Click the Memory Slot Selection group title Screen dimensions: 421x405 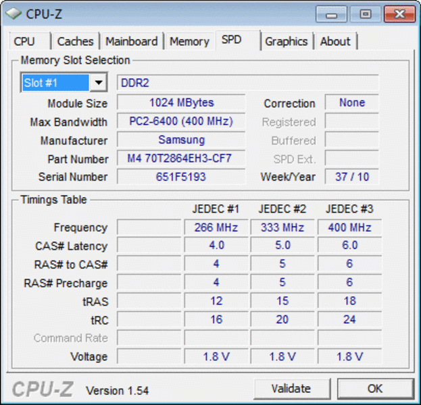coord(76,60)
